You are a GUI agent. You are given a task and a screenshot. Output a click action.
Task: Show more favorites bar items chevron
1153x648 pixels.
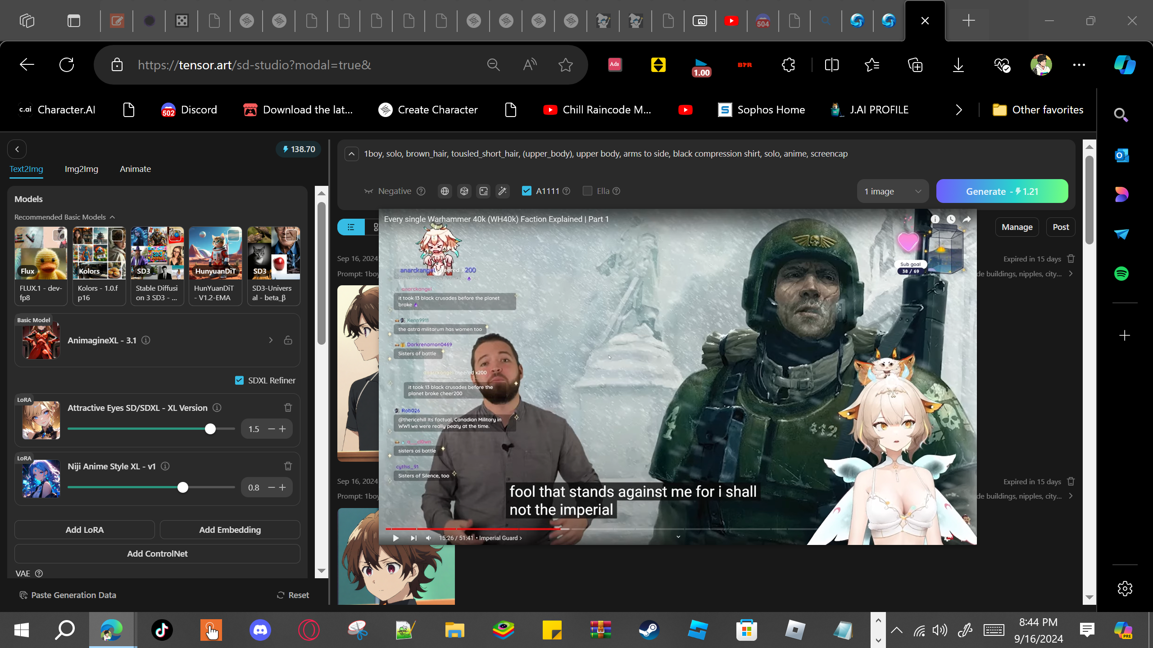959,110
